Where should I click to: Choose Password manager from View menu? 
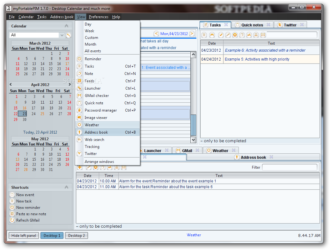(107, 110)
